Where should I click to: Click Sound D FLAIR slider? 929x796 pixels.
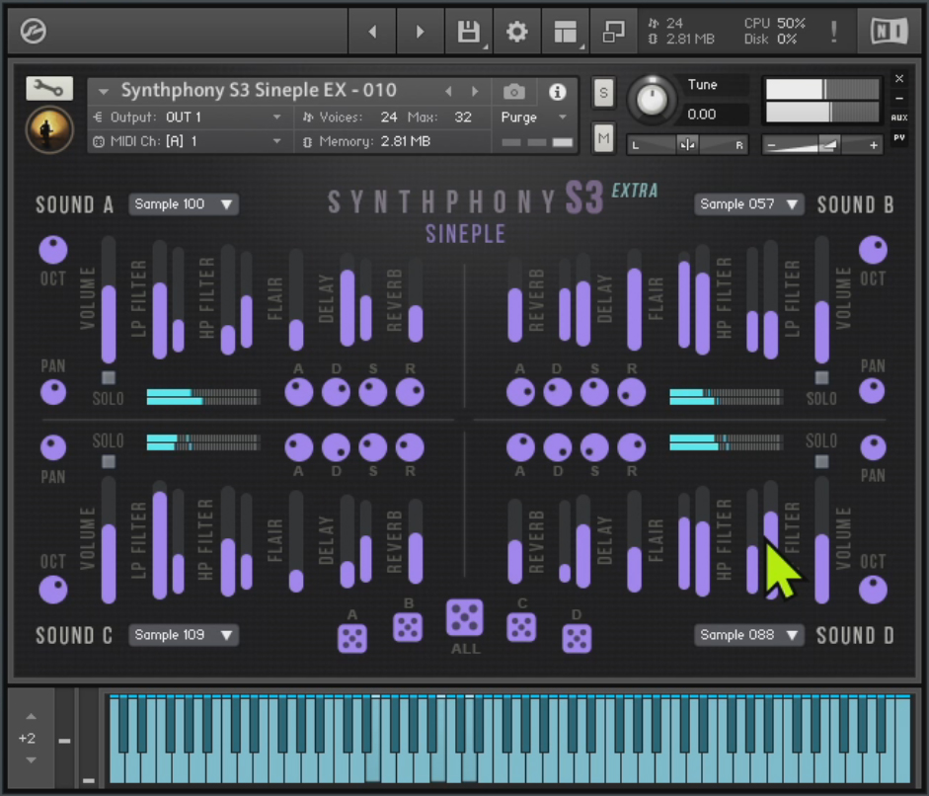pos(634,542)
